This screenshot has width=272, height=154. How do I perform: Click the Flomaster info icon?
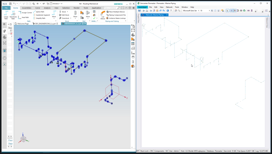click(168, 11)
